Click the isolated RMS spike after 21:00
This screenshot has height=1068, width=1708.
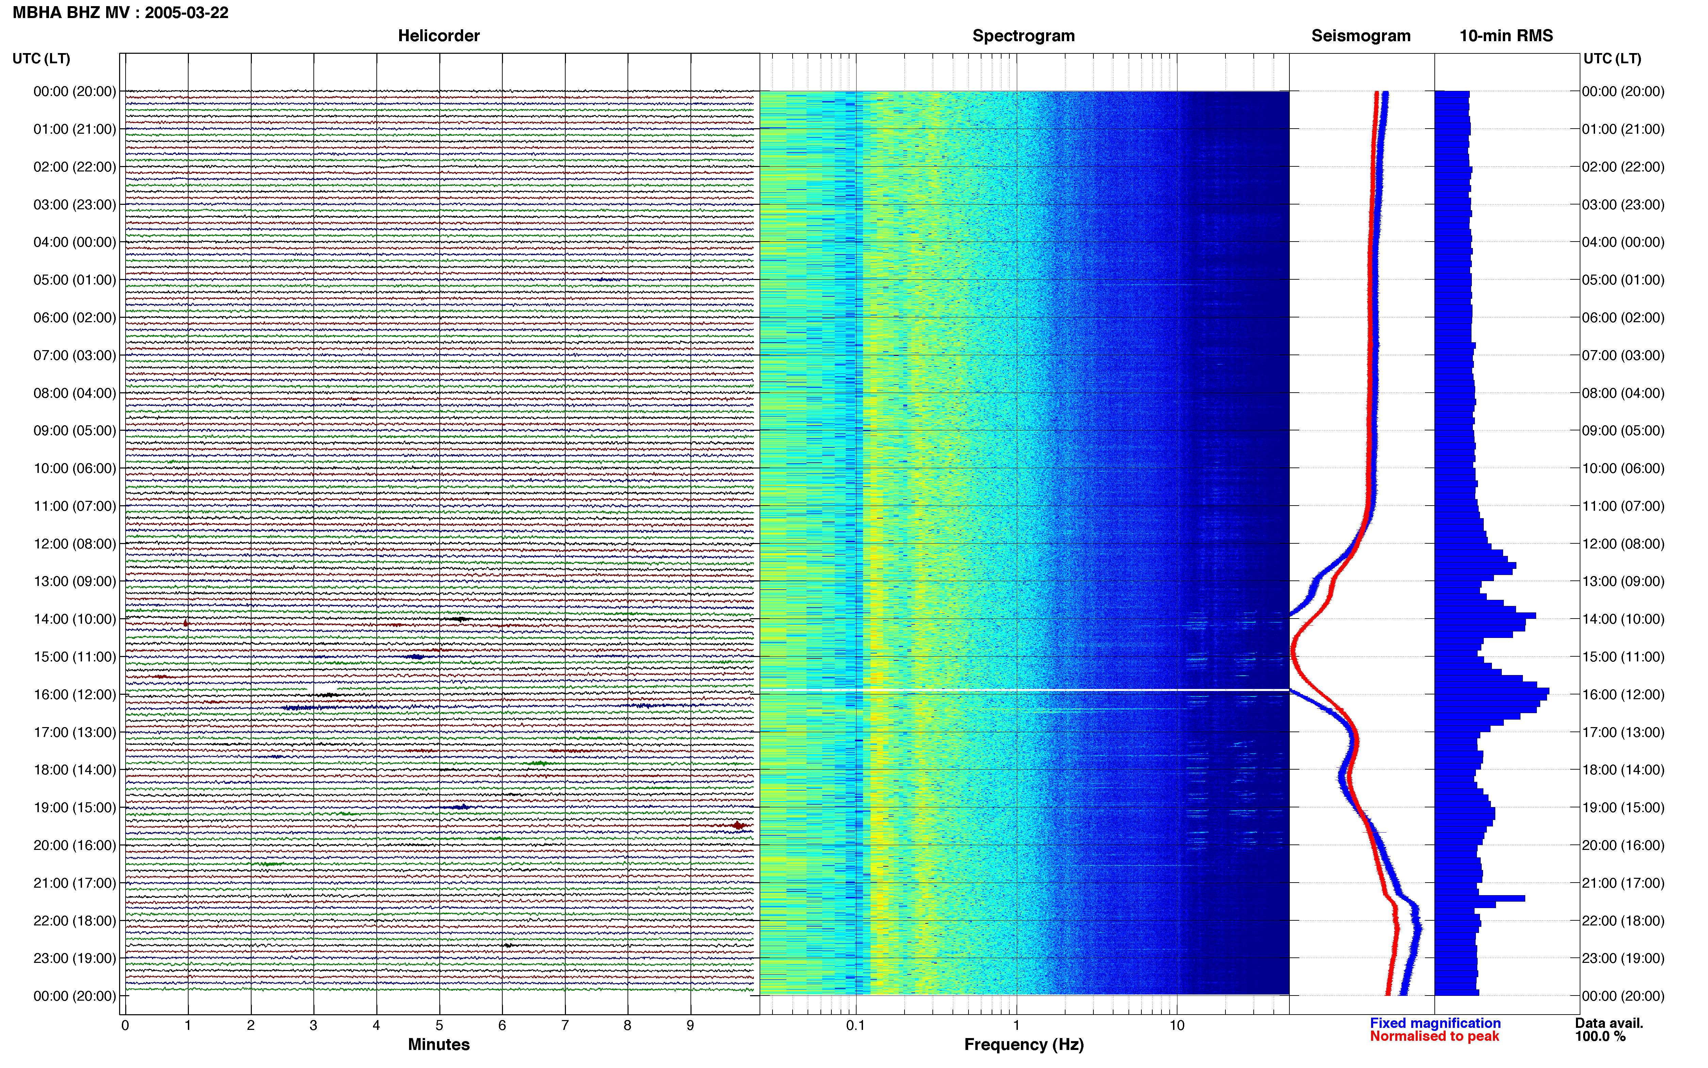[1480, 899]
